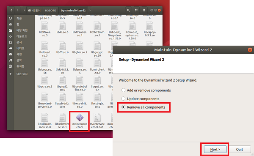
Task: Expand the path bar left arrow
Action: click(x=24, y=10)
